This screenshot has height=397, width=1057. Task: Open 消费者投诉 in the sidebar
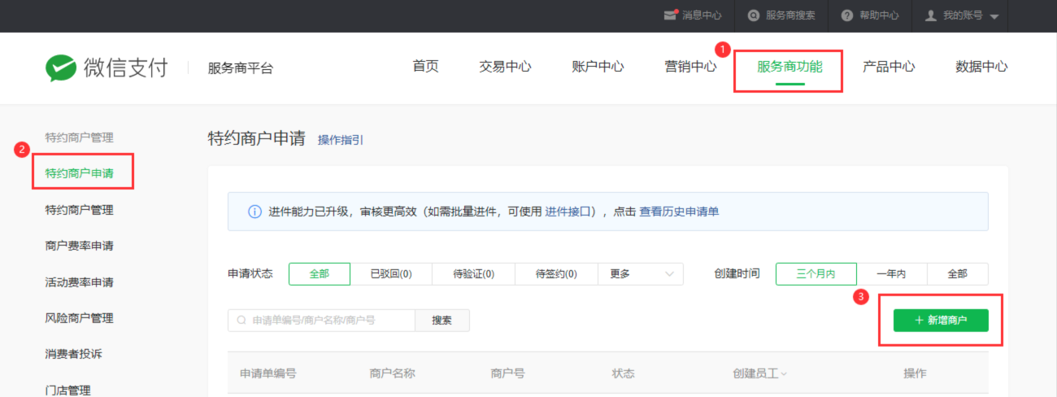73,354
